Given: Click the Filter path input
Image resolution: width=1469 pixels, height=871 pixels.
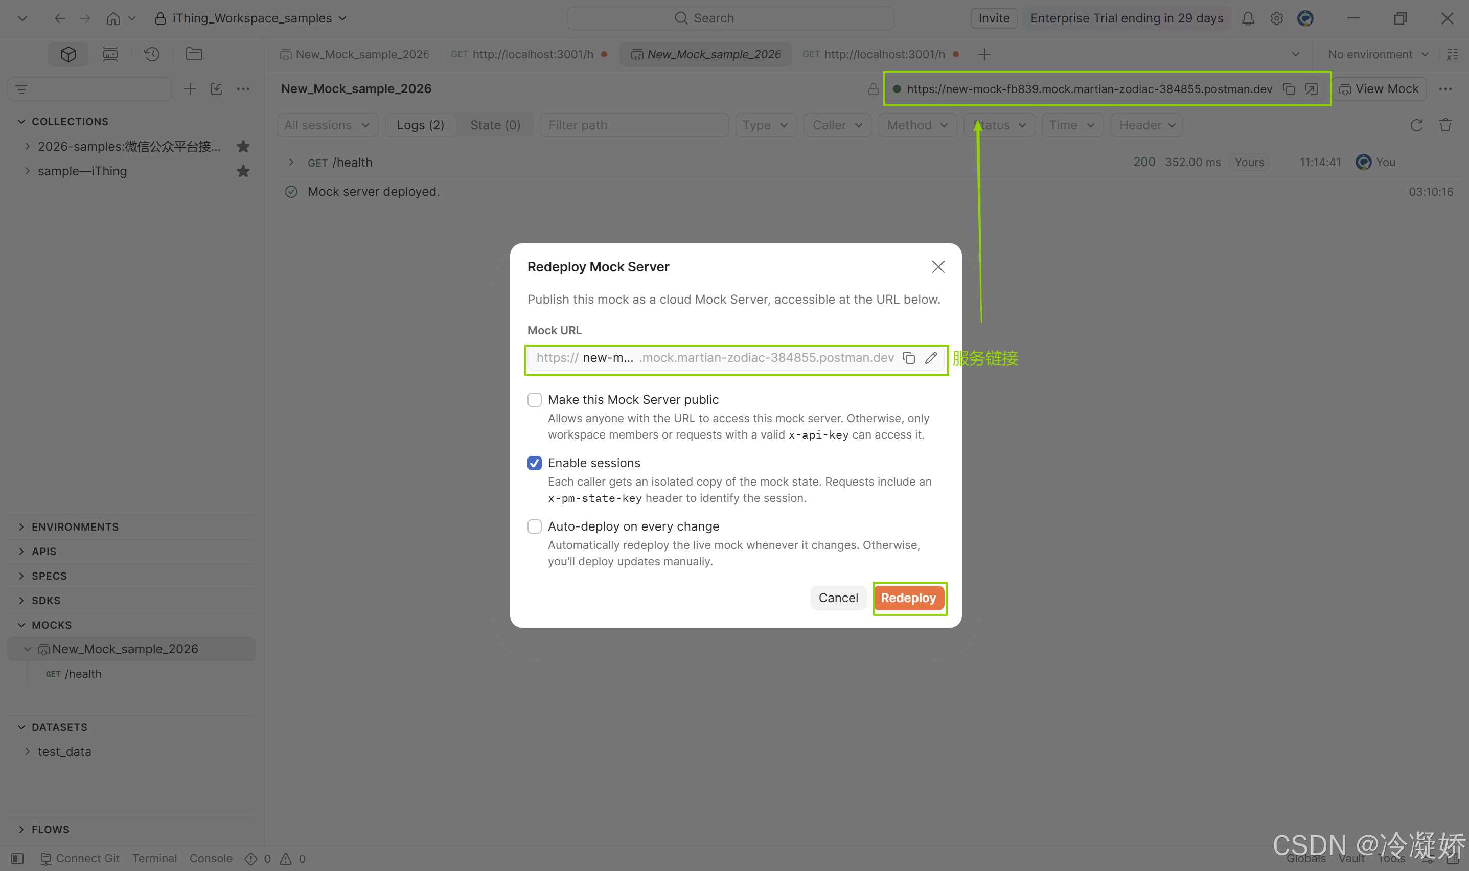Looking at the screenshot, I should 634,125.
